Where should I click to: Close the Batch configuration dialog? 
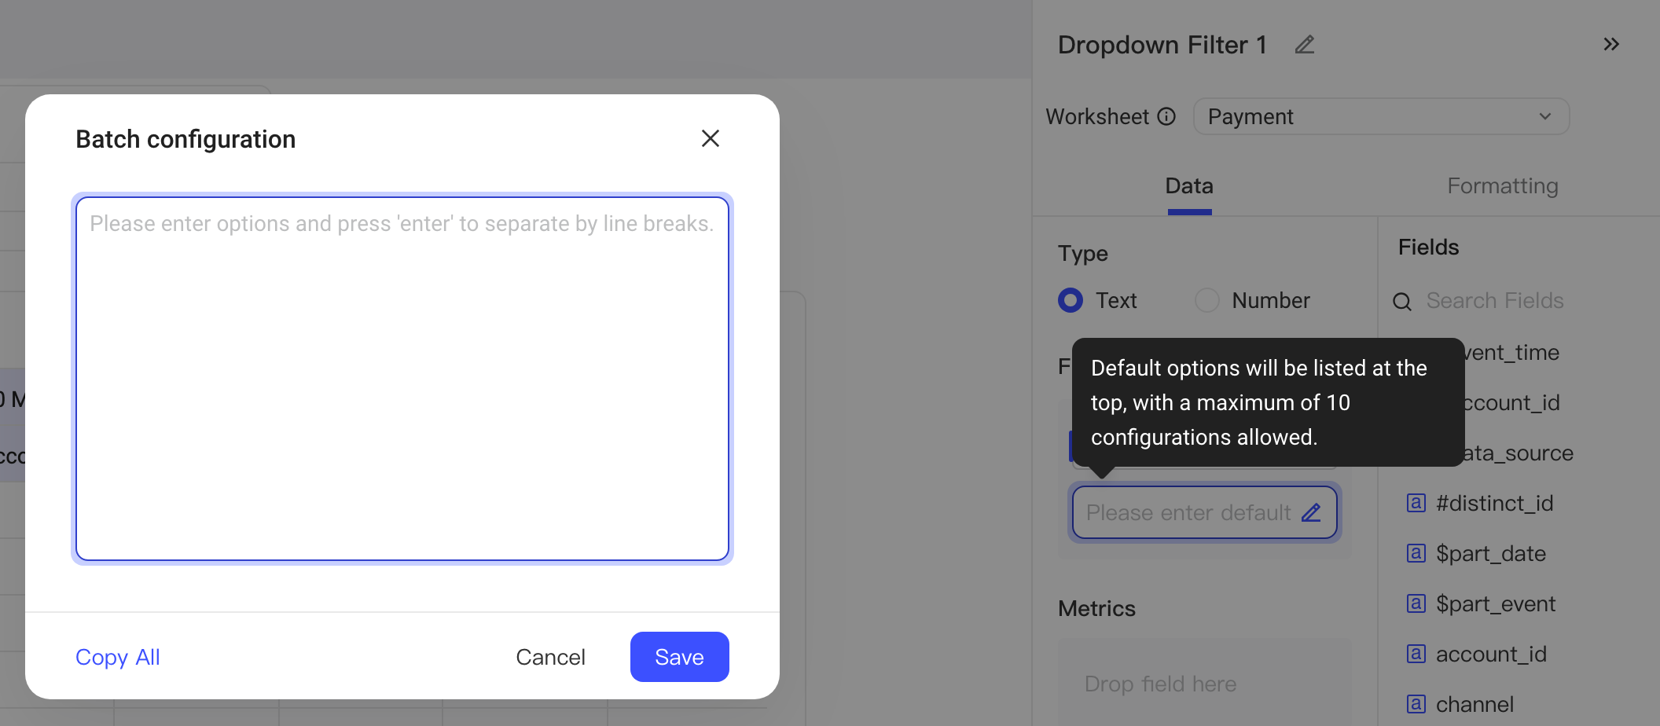pyautogui.click(x=711, y=138)
